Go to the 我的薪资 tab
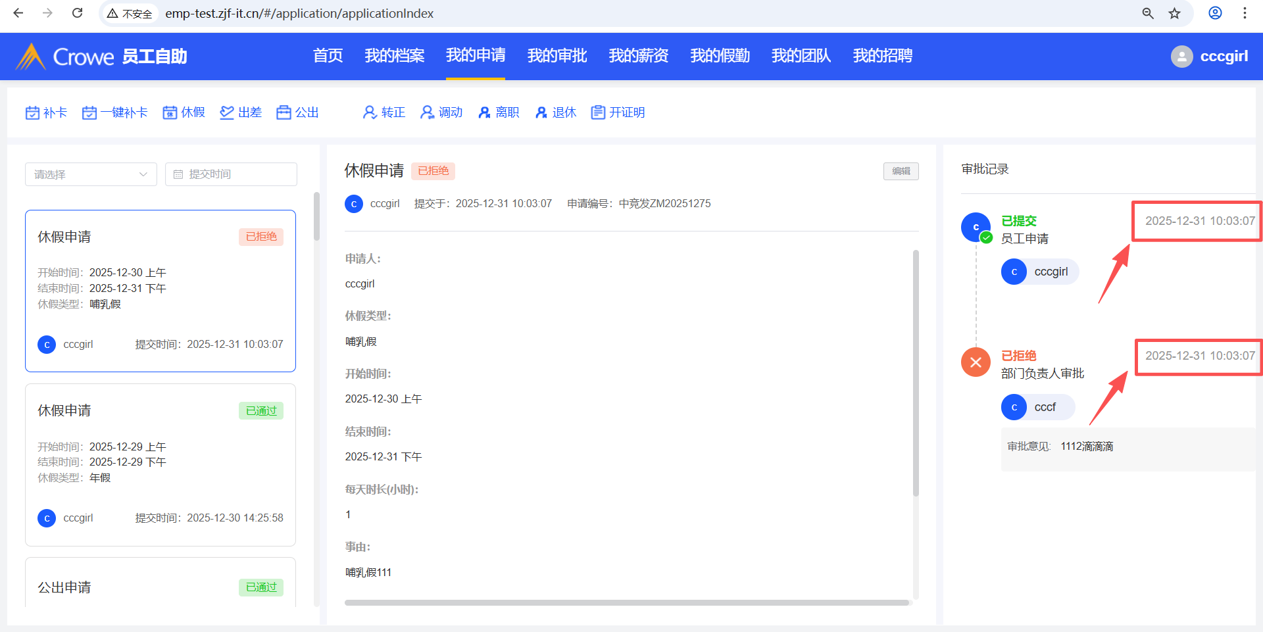The image size is (1263, 632). [x=639, y=56]
